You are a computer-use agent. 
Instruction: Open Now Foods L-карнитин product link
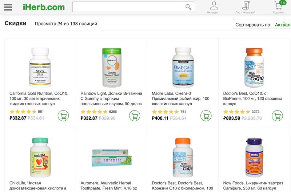coord(252,186)
